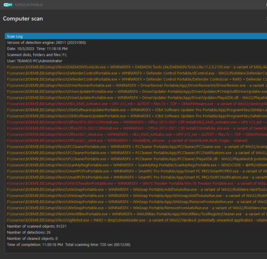Select Office2013-2021C2RInstall OInstallLite_x64.exe detection row
The image size is (267, 259).
click(x=136, y=128)
